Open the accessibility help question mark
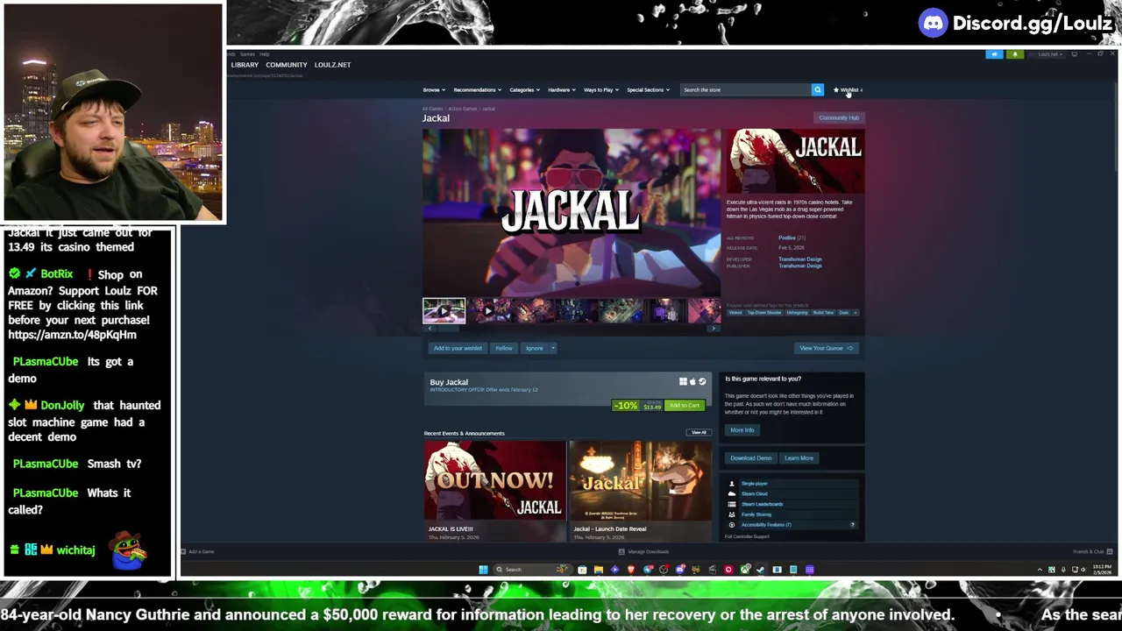Viewport: 1122px width, 631px height. (x=852, y=525)
